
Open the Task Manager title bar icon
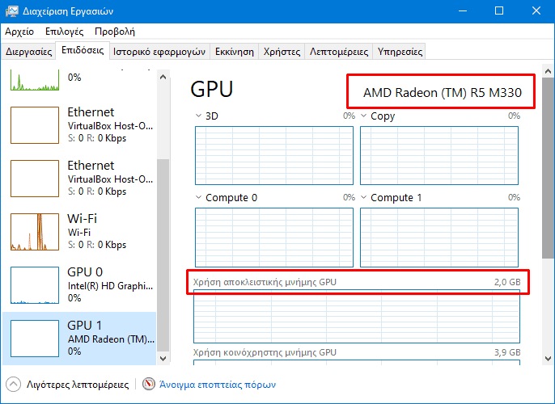click(12, 11)
